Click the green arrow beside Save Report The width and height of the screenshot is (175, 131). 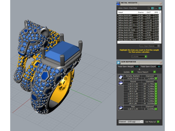pos(155,72)
